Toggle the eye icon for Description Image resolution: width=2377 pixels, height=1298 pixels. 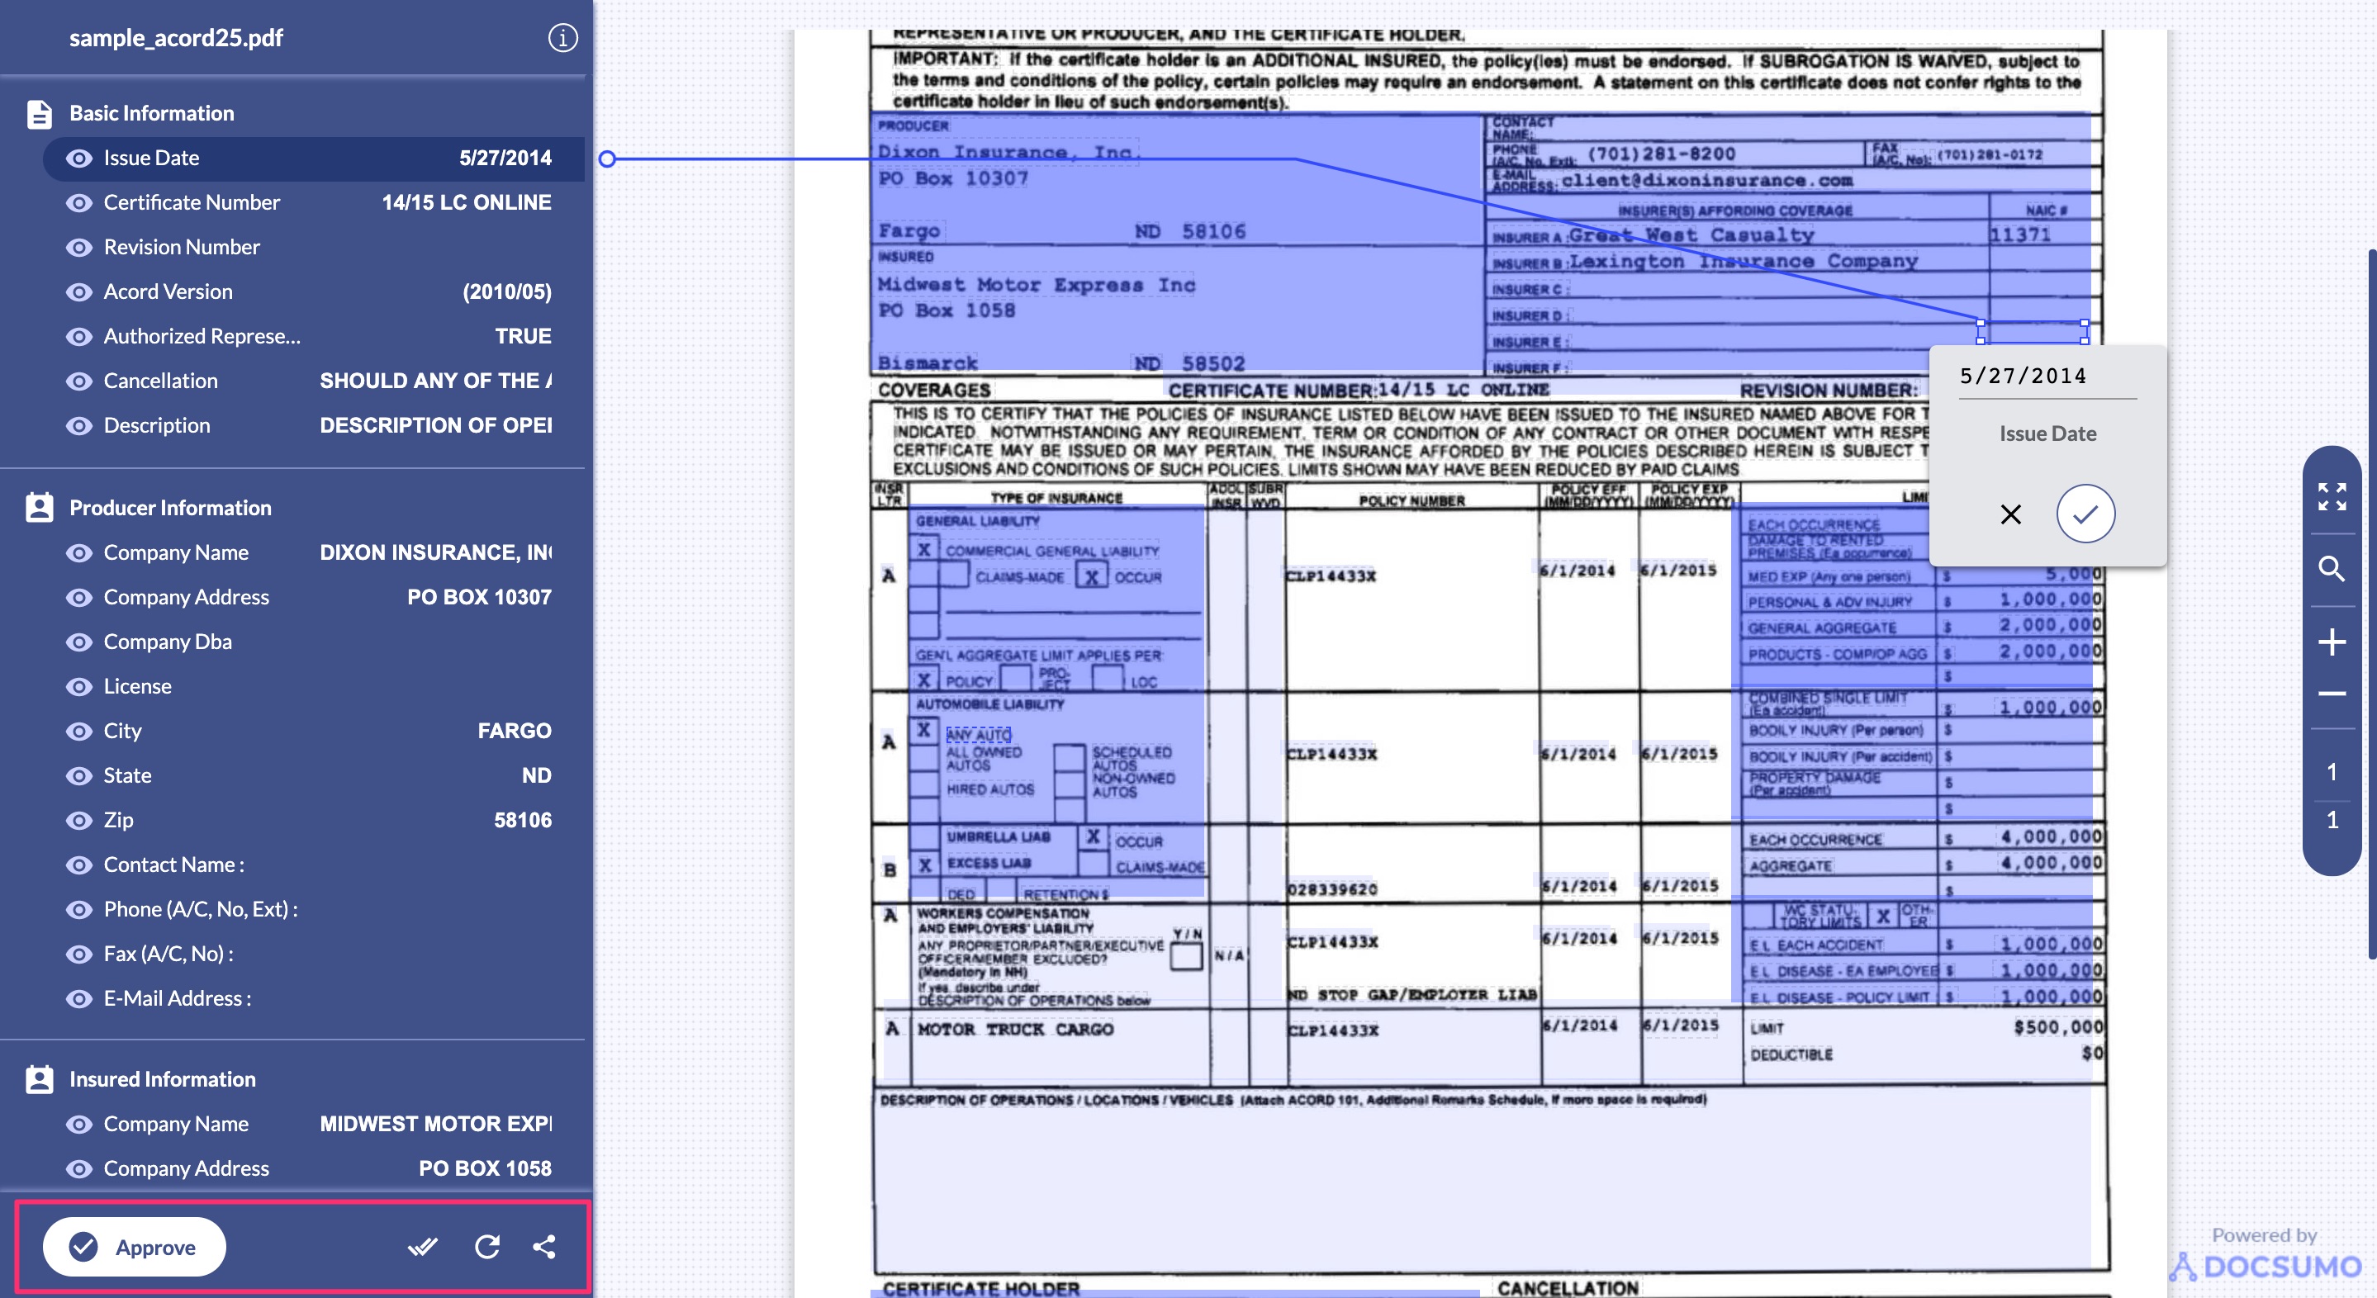tap(79, 426)
